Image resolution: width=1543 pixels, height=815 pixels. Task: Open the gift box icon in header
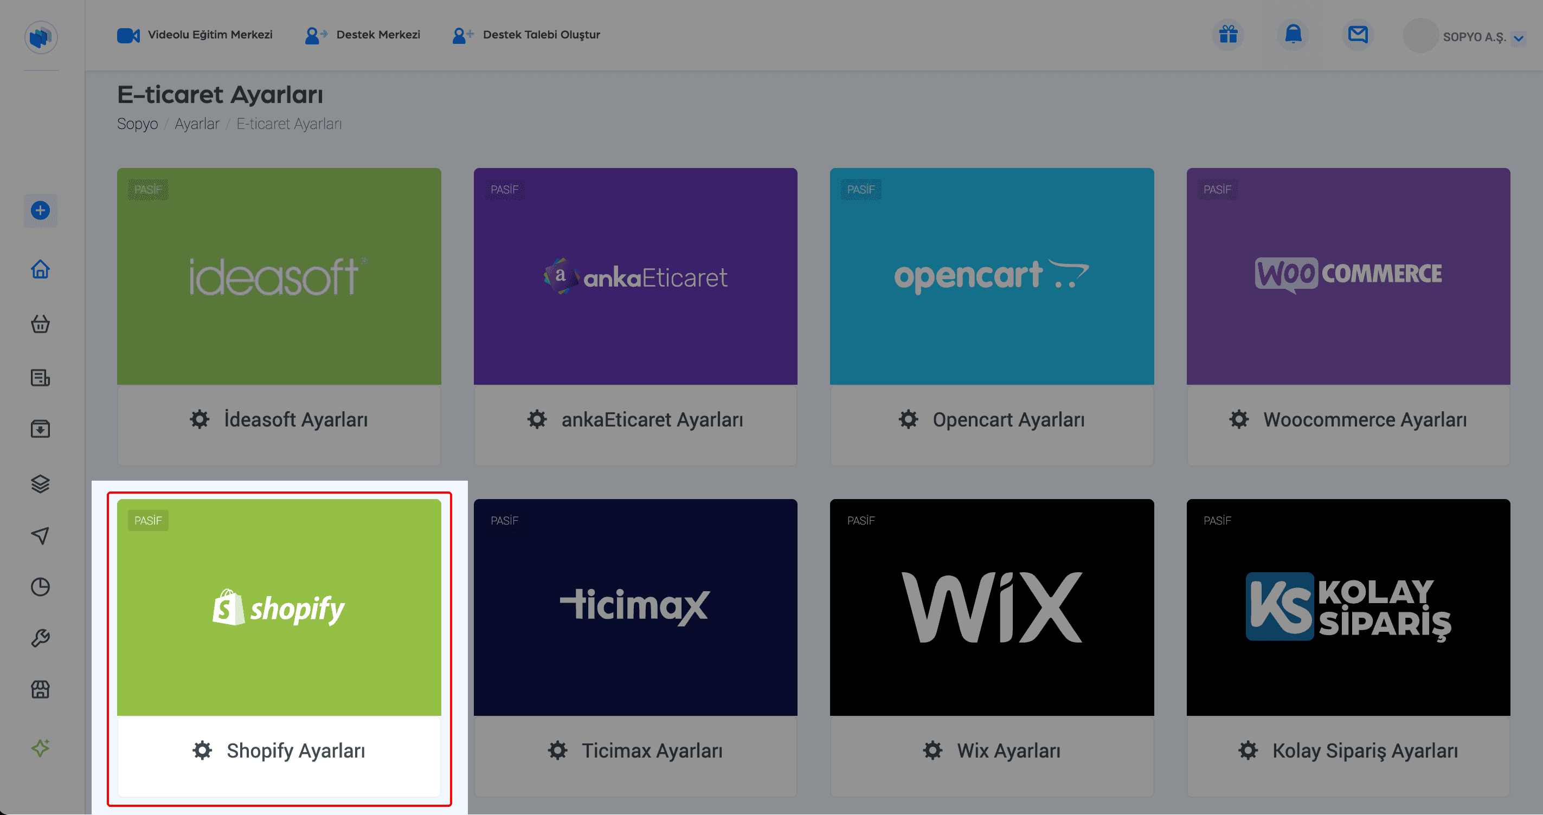(x=1228, y=35)
